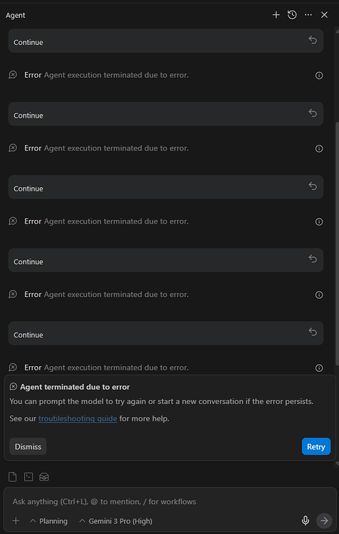
Task: Dismiss the agent terminated error notice
Action: 28,446
